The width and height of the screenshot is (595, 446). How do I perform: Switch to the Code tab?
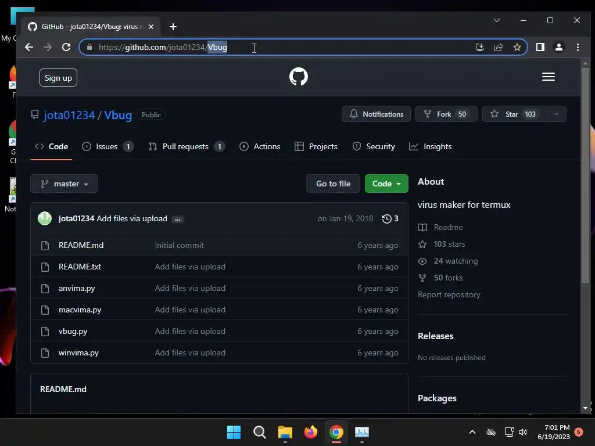51,146
